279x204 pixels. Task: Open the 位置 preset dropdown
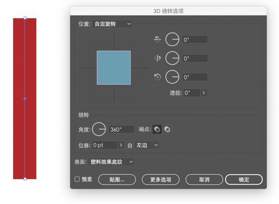[x=112, y=24]
